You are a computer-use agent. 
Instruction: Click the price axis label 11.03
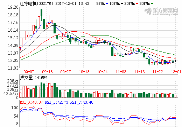[x=13, y=68]
